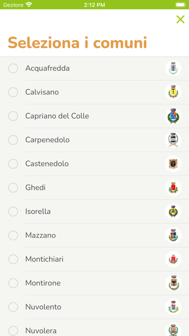The image size is (189, 336).
Task: Select the Acquafredda radio button
Action: point(13,69)
